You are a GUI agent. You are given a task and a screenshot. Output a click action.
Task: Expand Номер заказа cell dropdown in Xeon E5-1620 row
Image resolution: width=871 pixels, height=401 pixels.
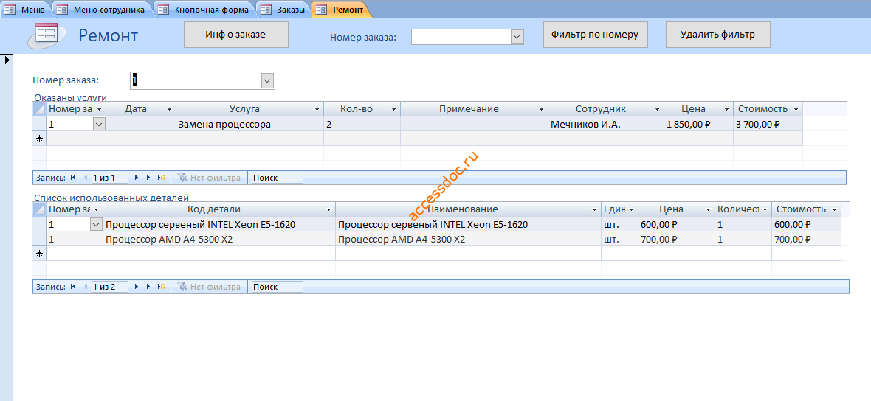tap(96, 225)
